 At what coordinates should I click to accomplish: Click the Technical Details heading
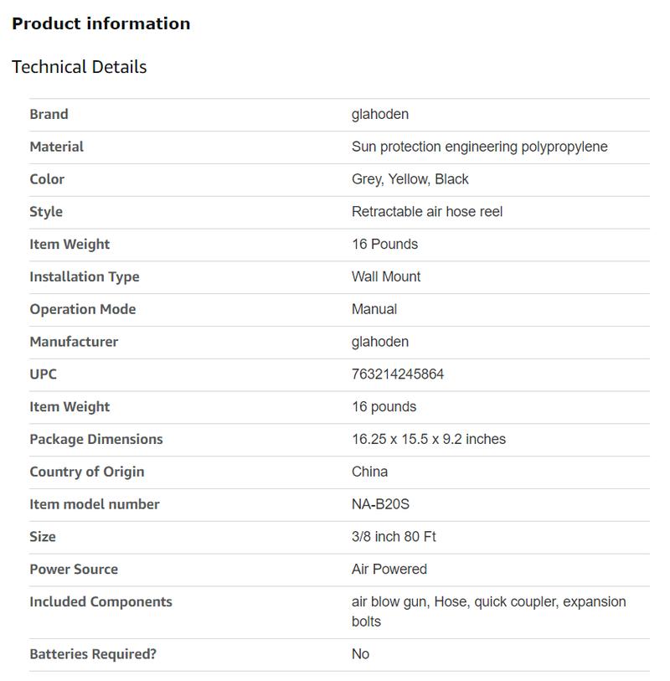(80, 67)
